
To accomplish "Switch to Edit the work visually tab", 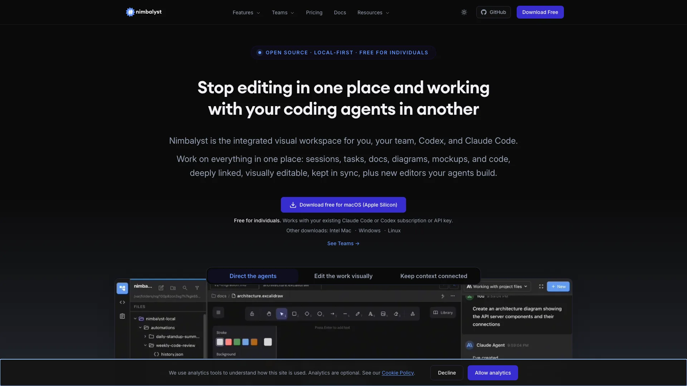I will pyautogui.click(x=343, y=276).
